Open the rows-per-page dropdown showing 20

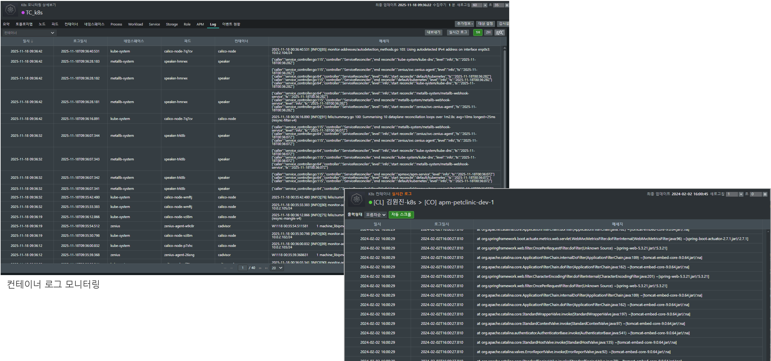[277, 268]
